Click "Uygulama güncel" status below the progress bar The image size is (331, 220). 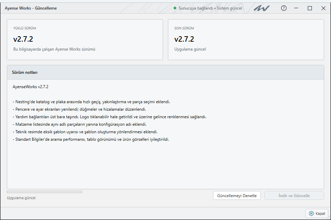coord(21,198)
